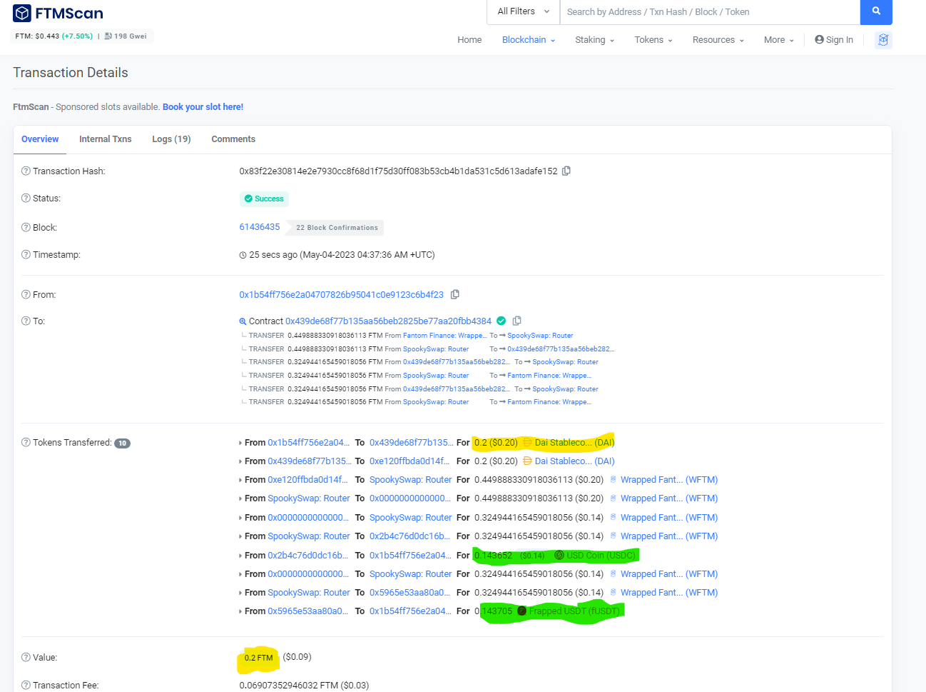Click the Book your slot here link

click(x=203, y=107)
